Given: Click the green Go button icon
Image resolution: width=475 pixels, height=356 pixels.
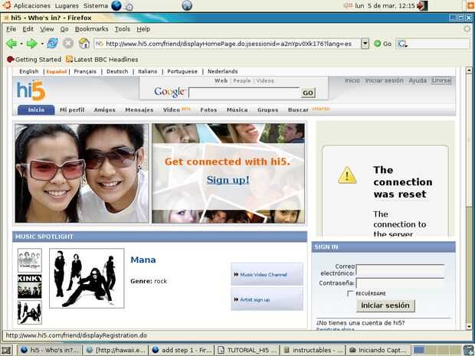Looking at the screenshot, I should tap(378, 44).
